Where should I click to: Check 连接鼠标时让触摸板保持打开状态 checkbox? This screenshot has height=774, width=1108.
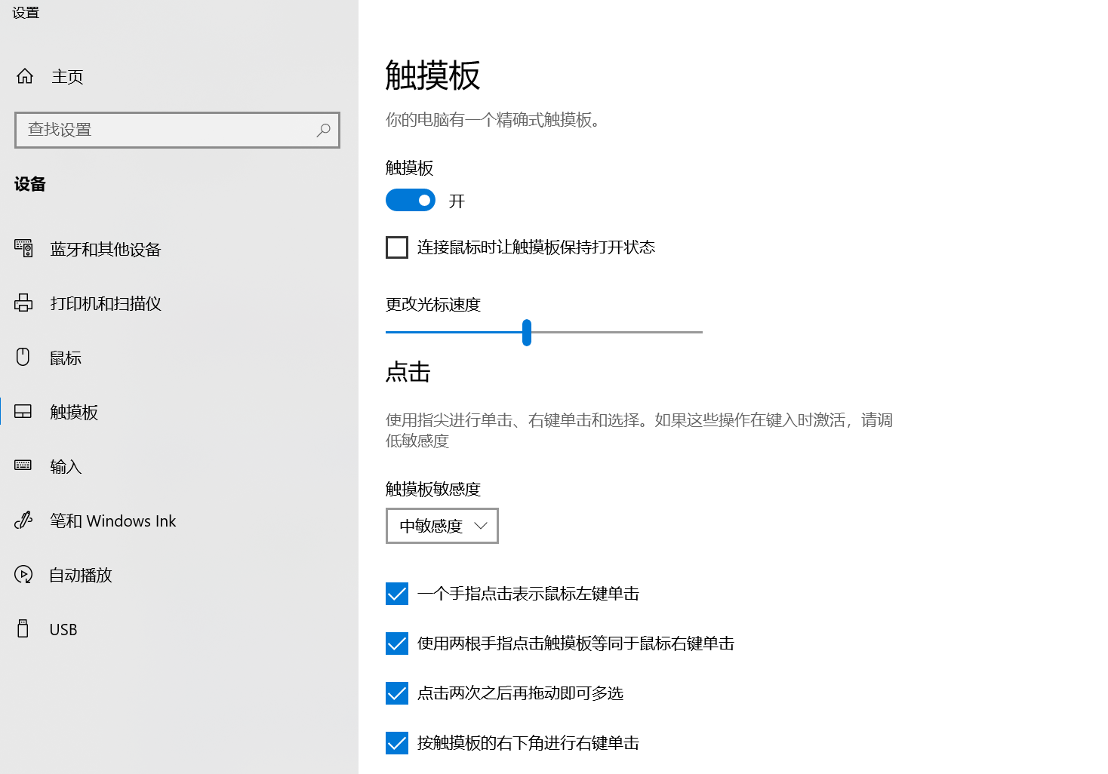(397, 247)
